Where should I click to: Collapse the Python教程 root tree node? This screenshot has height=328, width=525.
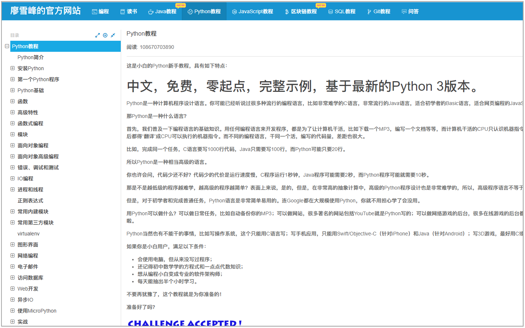[7, 46]
